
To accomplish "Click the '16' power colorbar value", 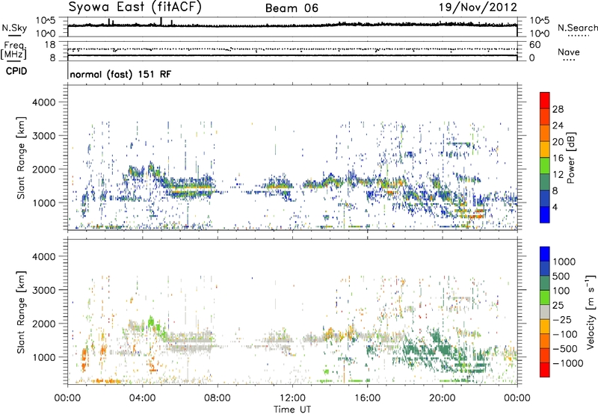I will pos(558,158).
